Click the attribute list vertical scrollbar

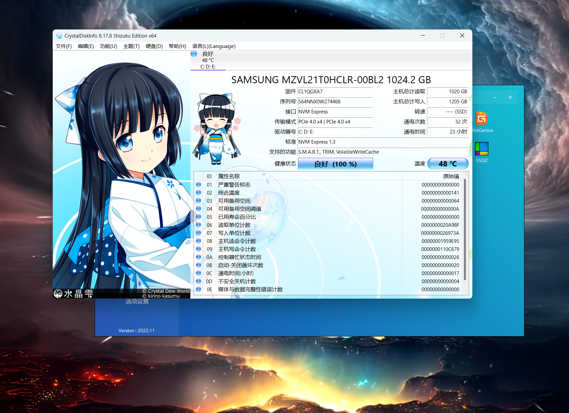(465, 229)
